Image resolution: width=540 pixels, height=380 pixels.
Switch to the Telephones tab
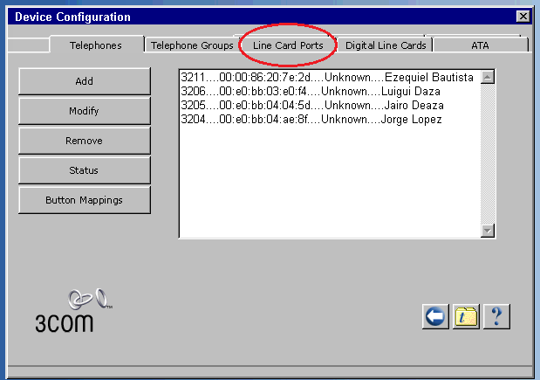tap(95, 45)
